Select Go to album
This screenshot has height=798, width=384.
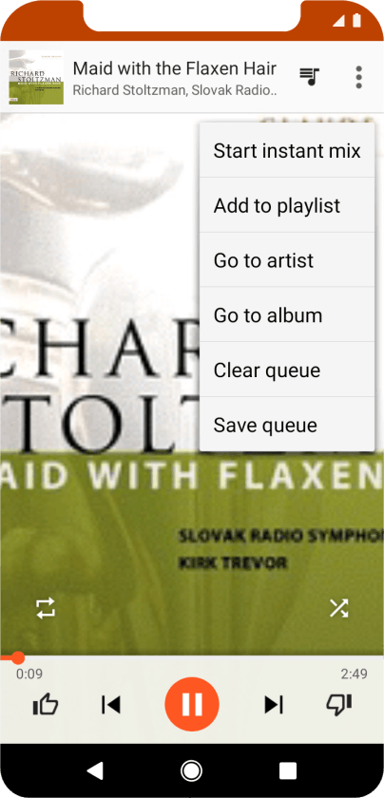287,315
